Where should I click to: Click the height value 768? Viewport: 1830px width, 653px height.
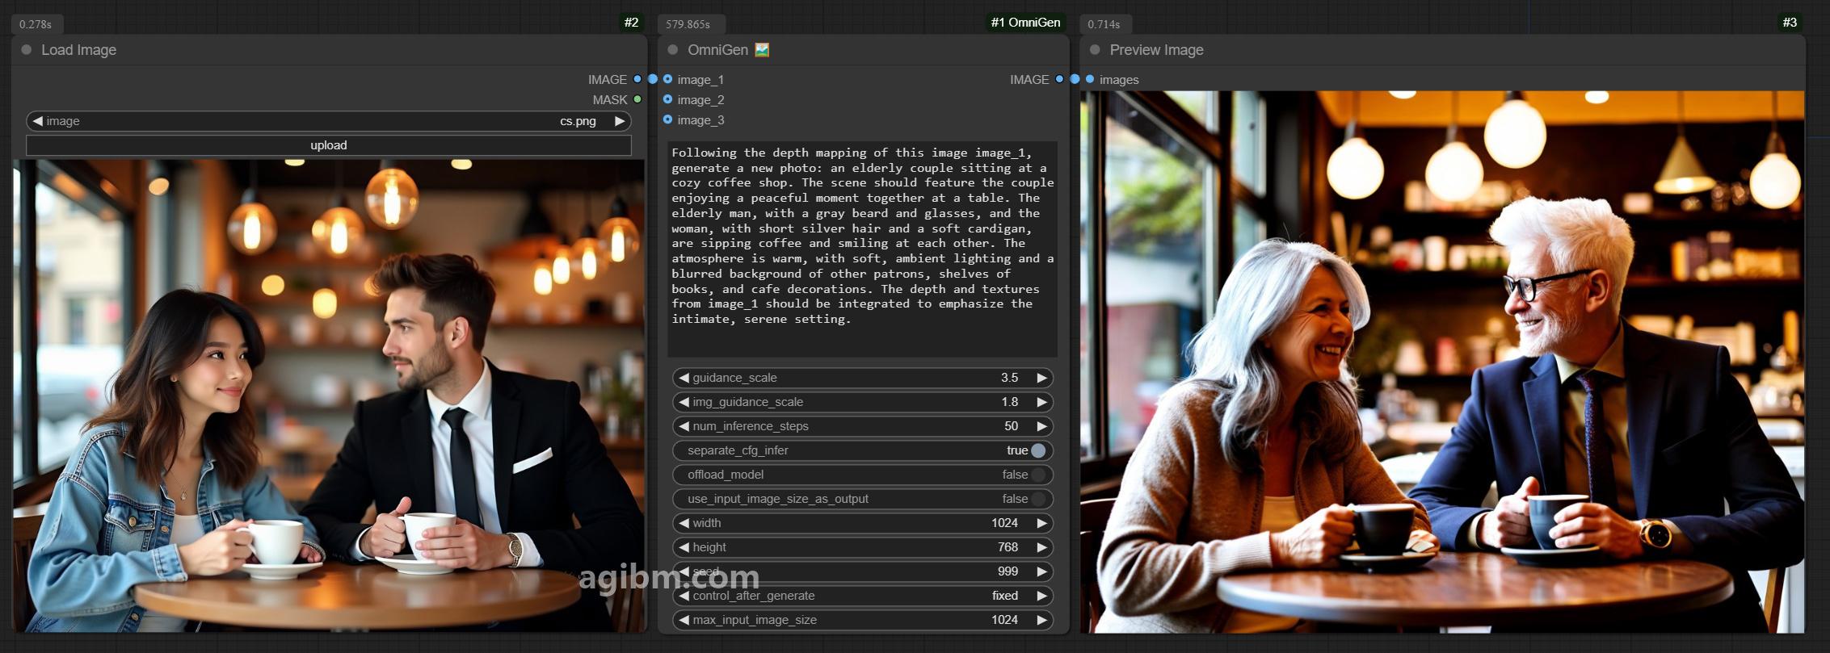[x=1008, y=547]
